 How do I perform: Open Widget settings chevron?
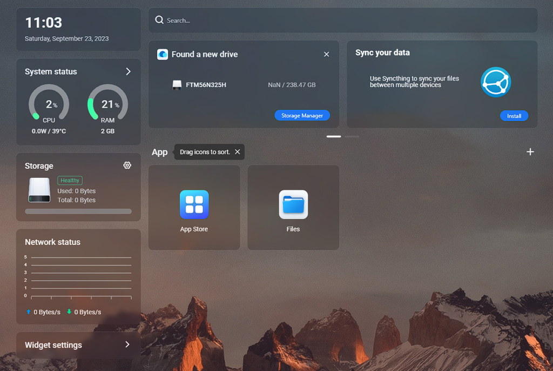tap(127, 345)
